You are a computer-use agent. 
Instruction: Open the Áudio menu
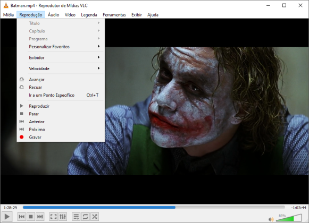(x=53, y=15)
